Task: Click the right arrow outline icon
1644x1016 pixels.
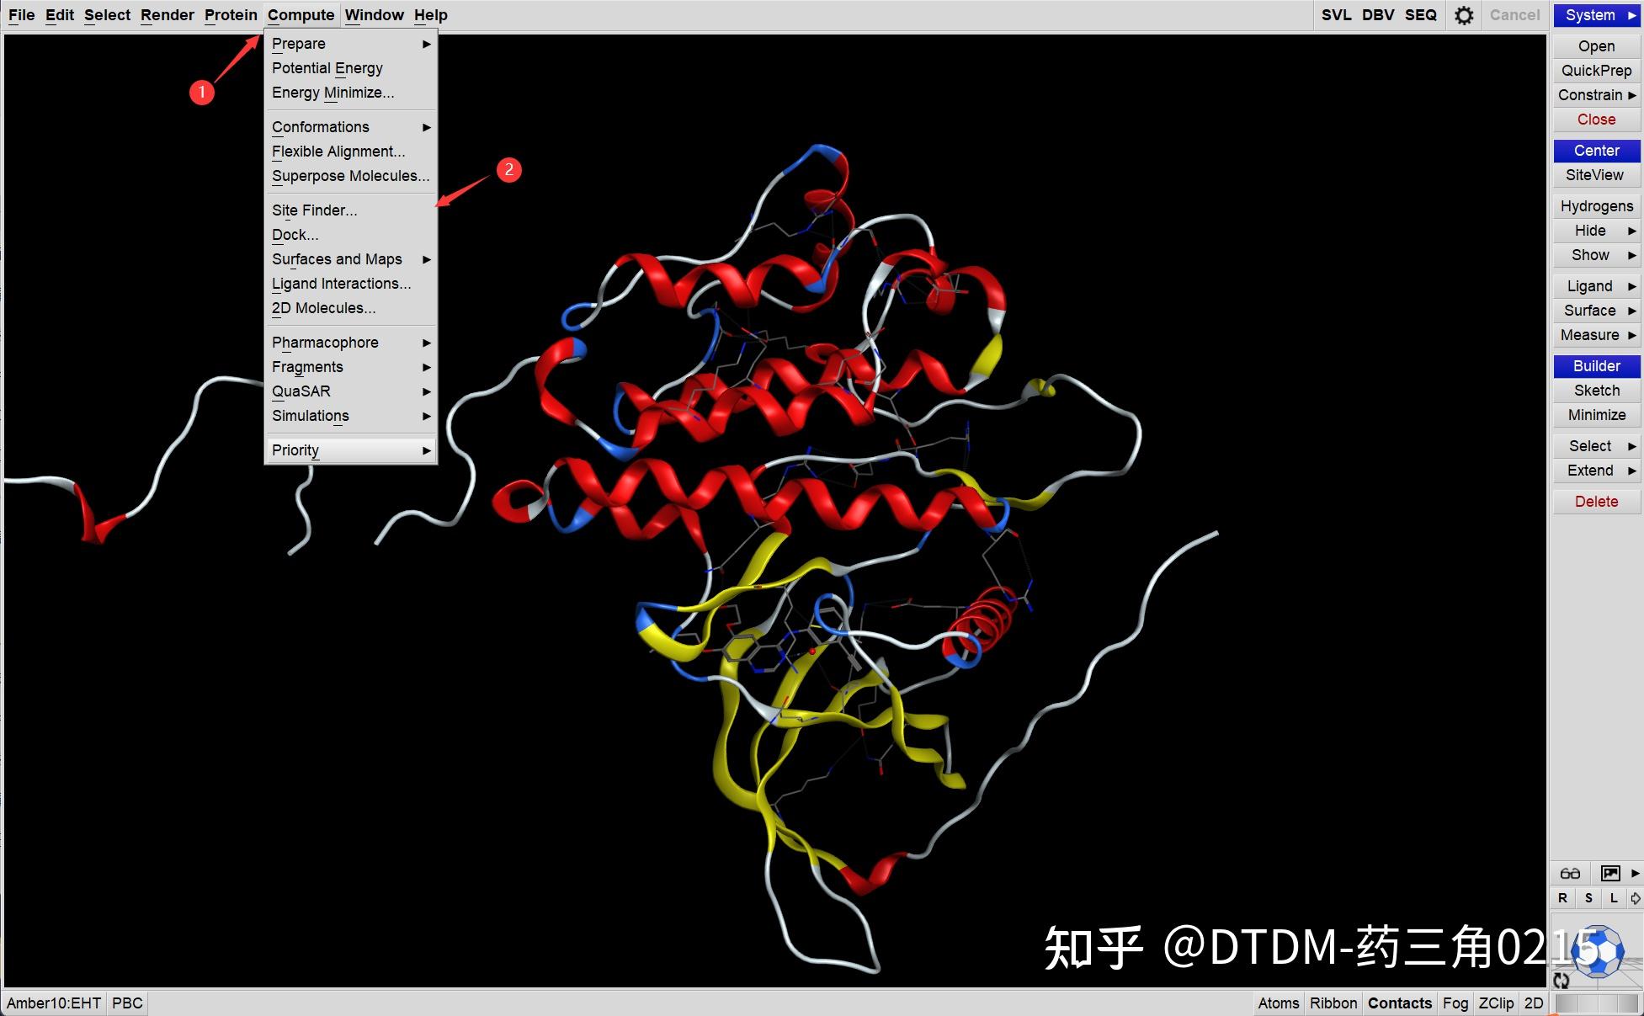Action: click(1635, 898)
